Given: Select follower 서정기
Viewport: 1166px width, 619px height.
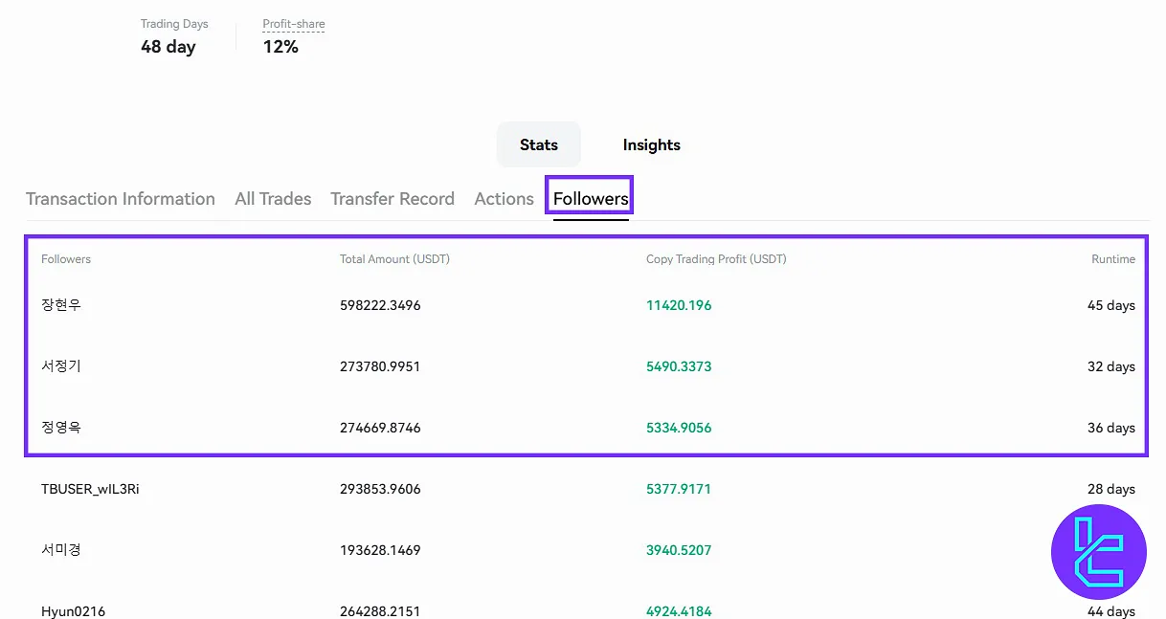Looking at the screenshot, I should [61, 366].
